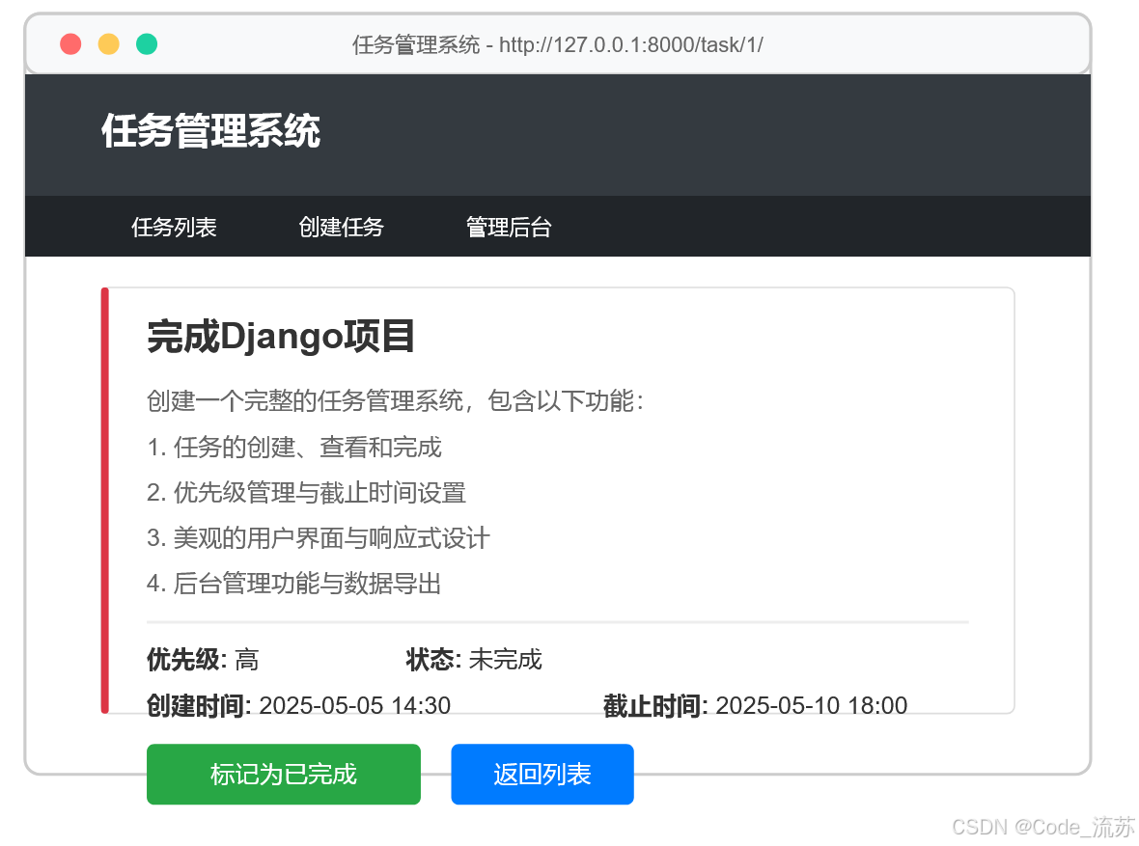Select the 完成Django项目 task heading

(281, 337)
